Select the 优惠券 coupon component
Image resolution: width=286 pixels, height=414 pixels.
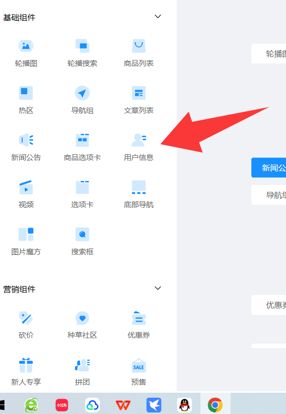coord(139,324)
